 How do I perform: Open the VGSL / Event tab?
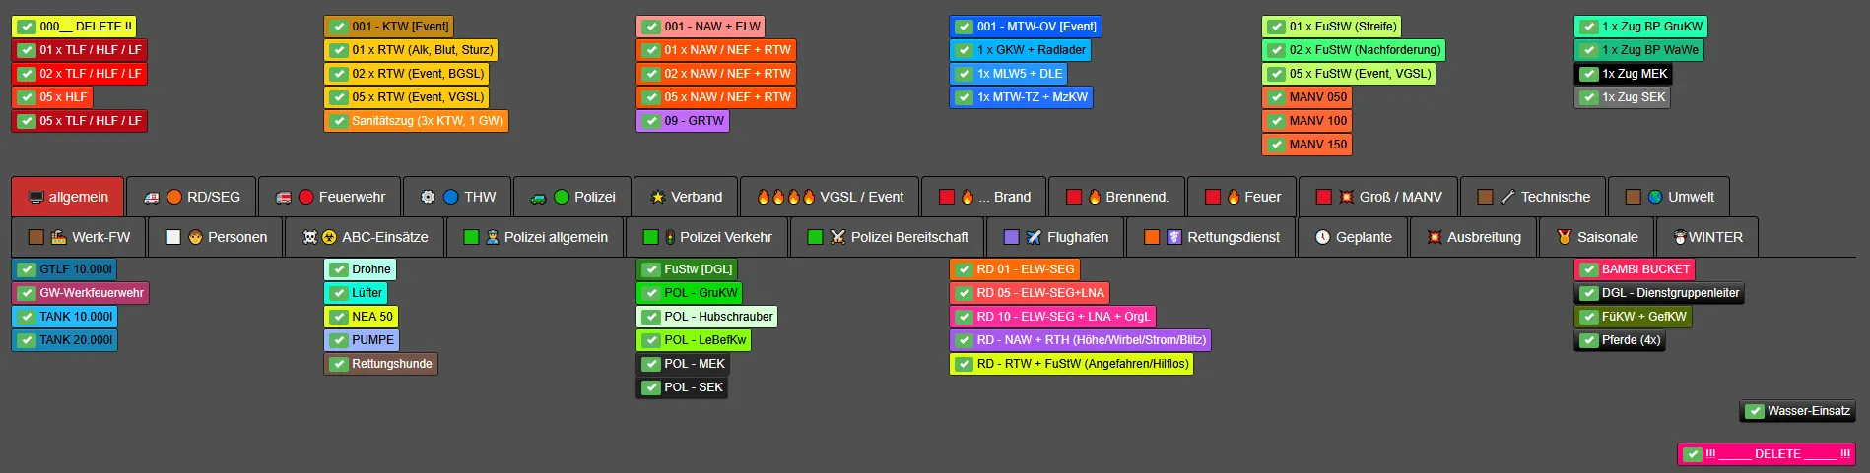pyautogui.click(x=830, y=197)
